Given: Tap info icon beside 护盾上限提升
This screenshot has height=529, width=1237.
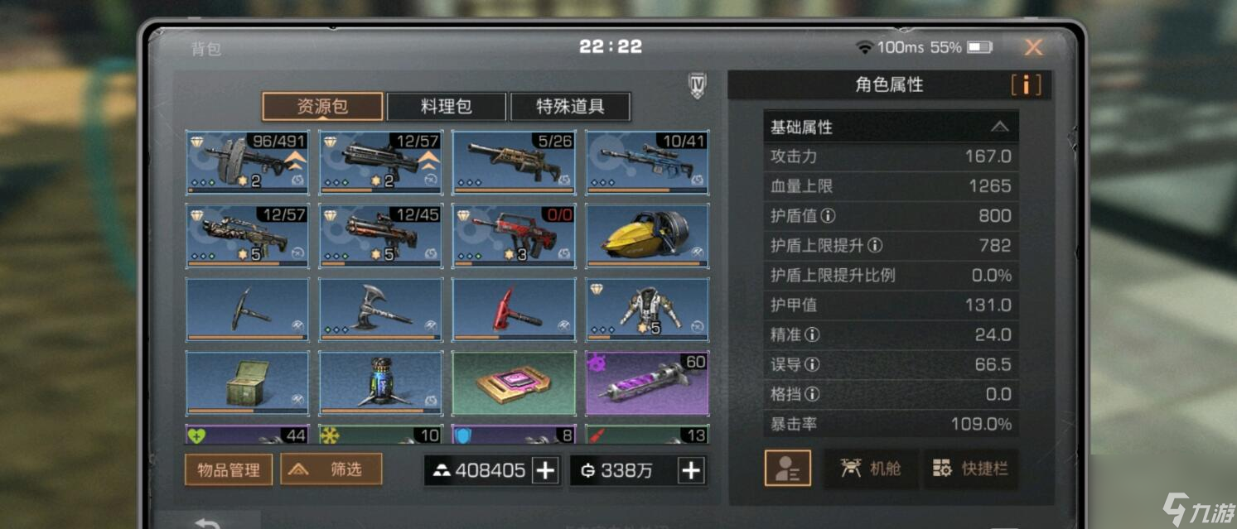Looking at the screenshot, I should 874,246.
